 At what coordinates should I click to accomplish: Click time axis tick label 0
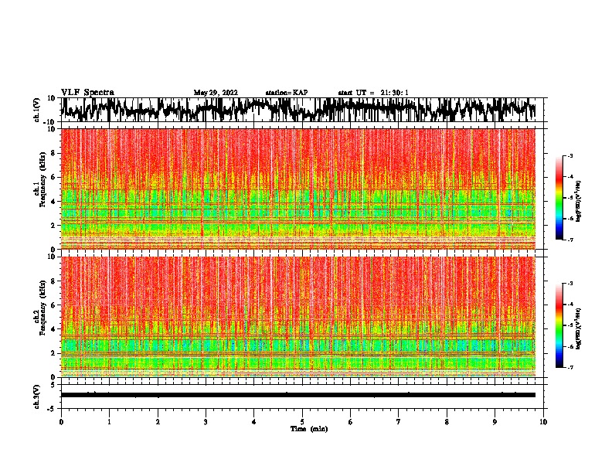click(x=61, y=422)
